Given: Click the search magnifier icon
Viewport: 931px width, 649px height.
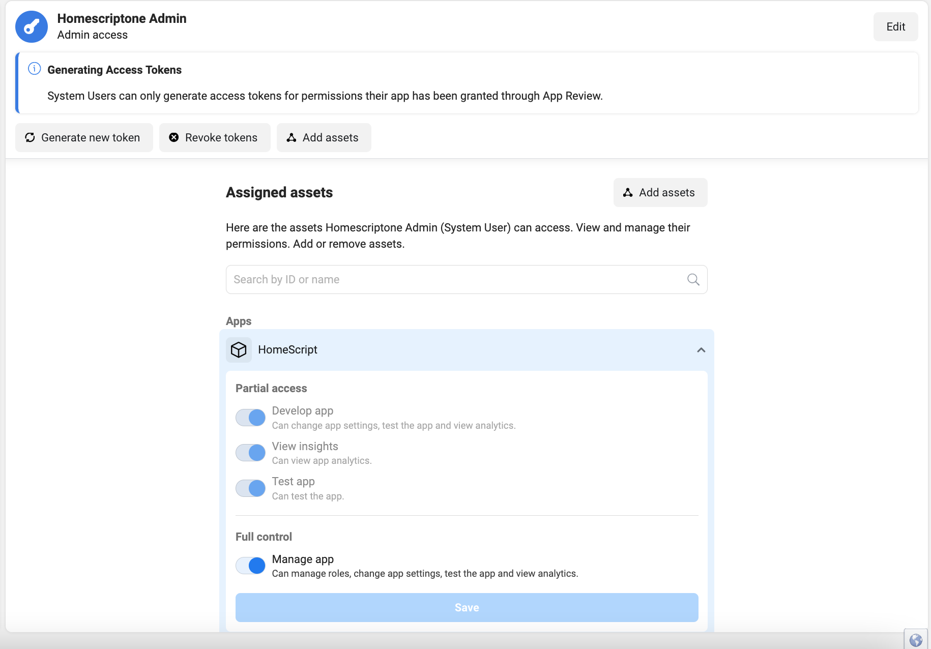Looking at the screenshot, I should click(x=693, y=279).
